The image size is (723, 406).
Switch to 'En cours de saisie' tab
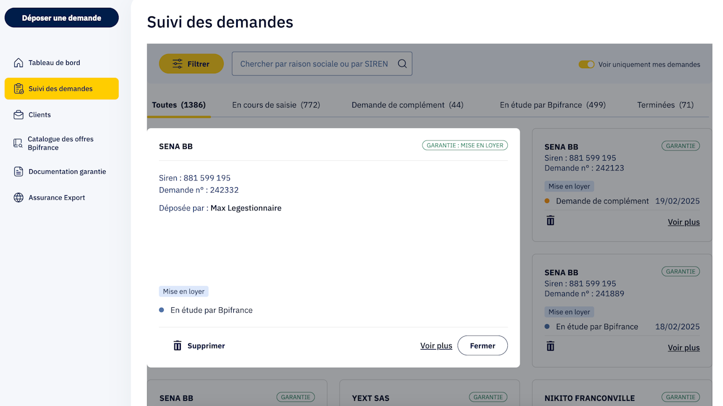pyautogui.click(x=276, y=105)
